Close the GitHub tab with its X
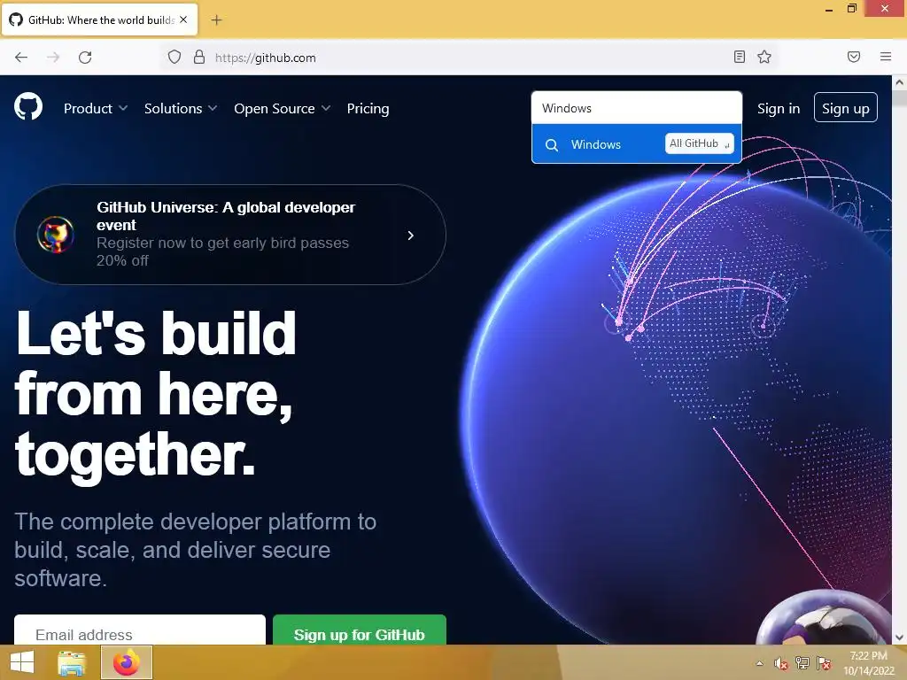Screen dimensions: 907x680 [183, 19]
